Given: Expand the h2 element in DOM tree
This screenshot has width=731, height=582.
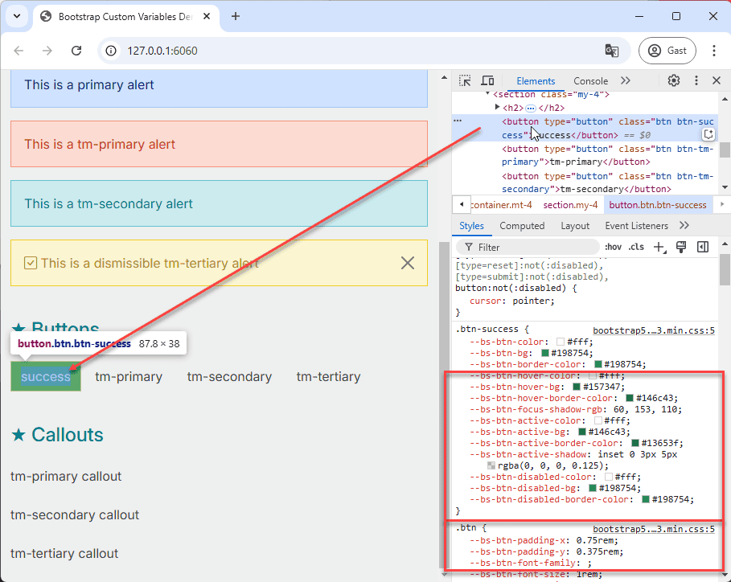Looking at the screenshot, I should [498, 107].
